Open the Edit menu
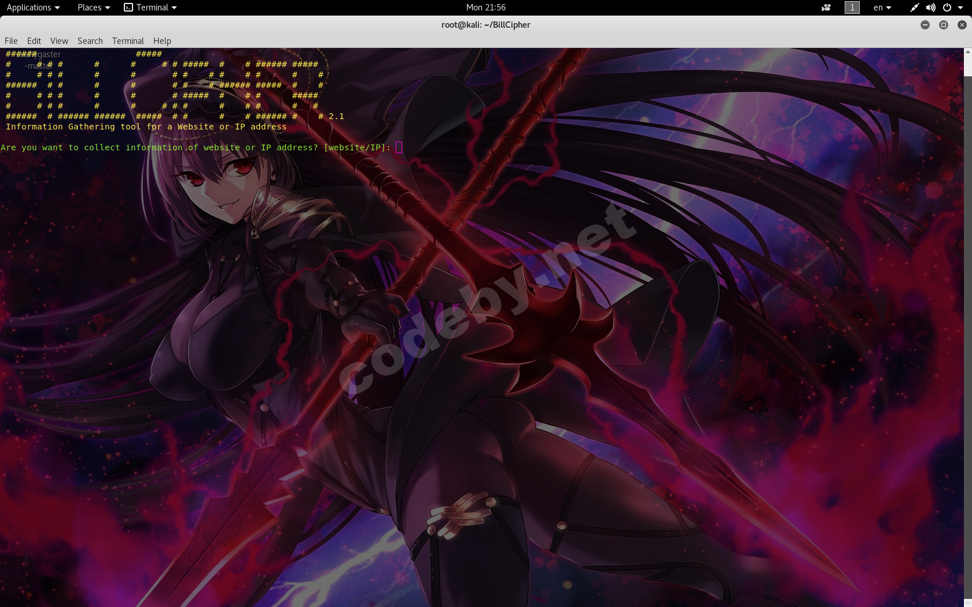 pos(34,41)
